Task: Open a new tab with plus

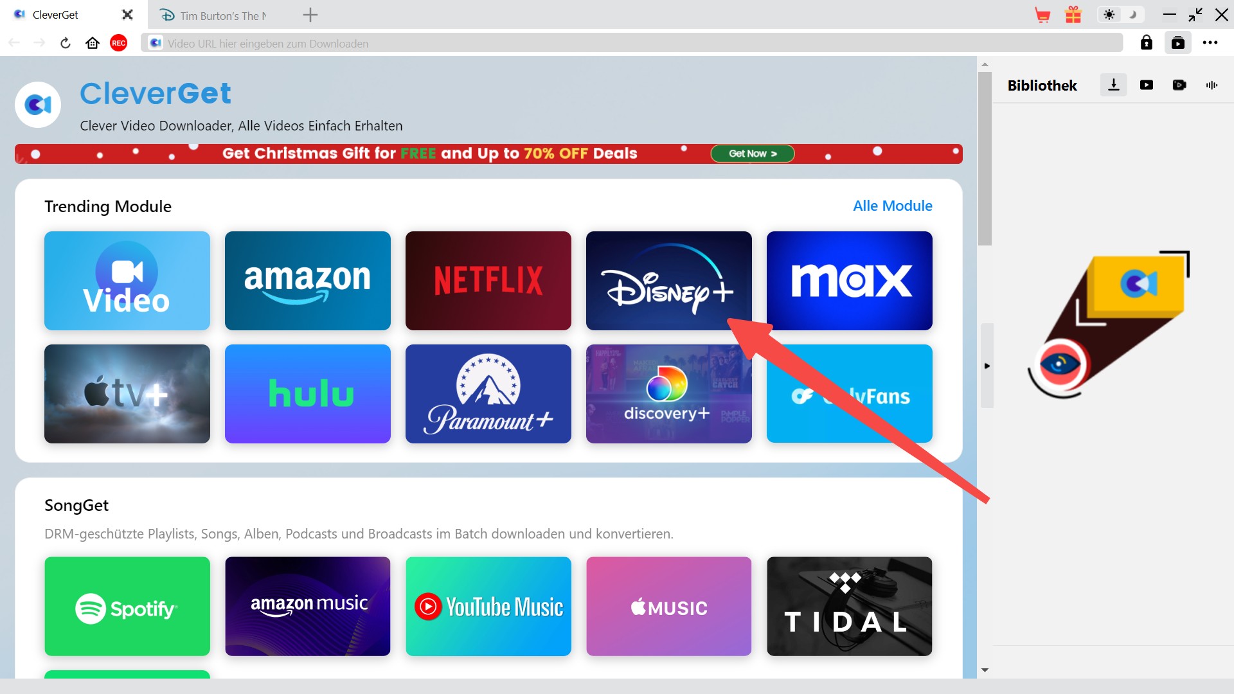Action: tap(310, 15)
